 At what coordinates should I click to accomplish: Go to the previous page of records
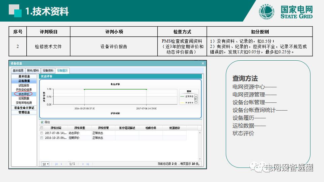61,164
